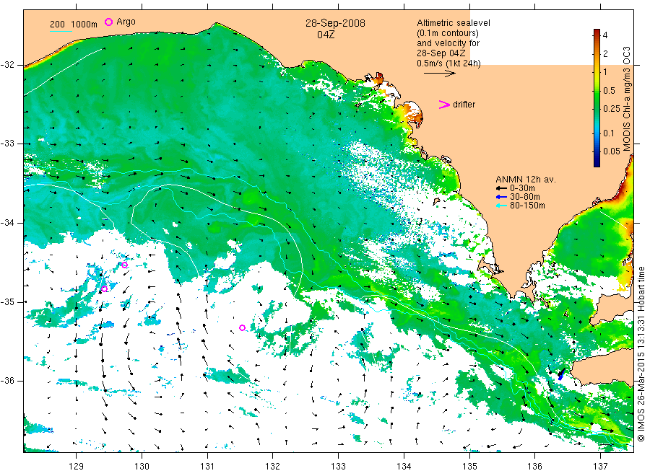Image resolution: width=650 pixels, height=476 pixels.
Task: Click the '80-150m' depth label
Action: (x=527, y=206)
